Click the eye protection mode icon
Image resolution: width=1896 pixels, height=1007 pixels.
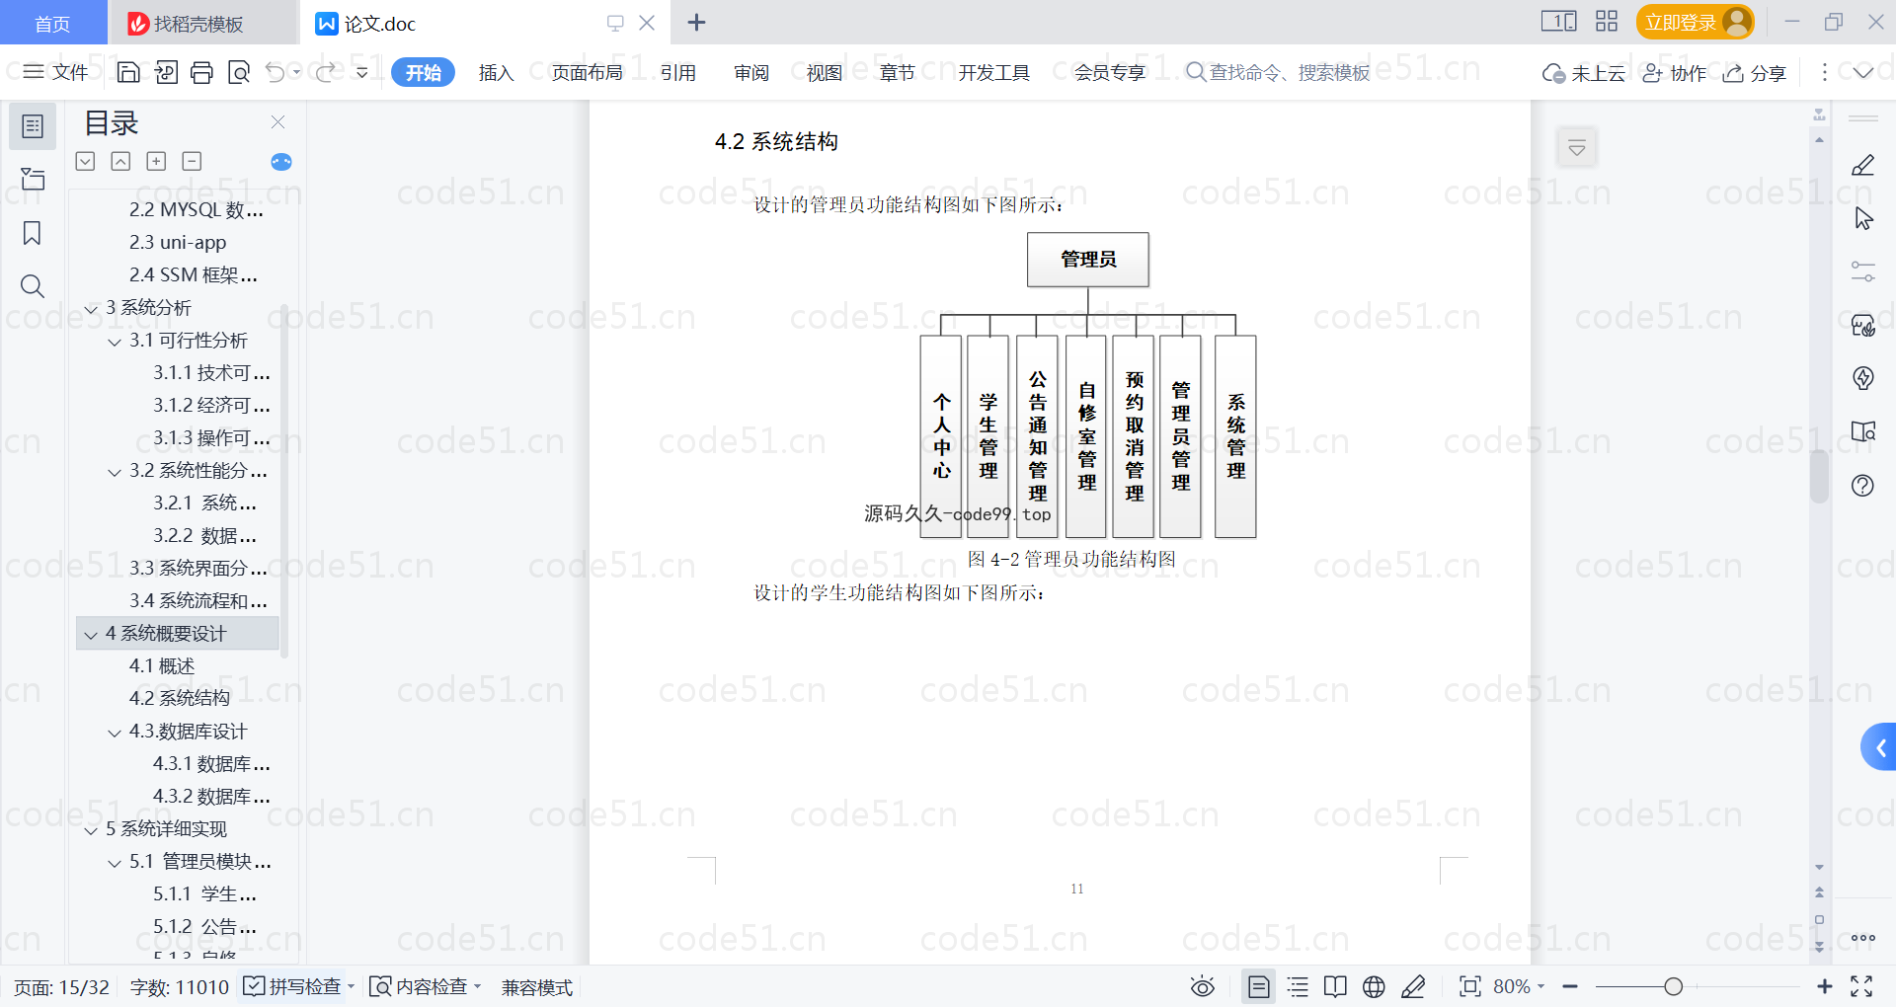pyautogui.click(x=1203, y=986)
